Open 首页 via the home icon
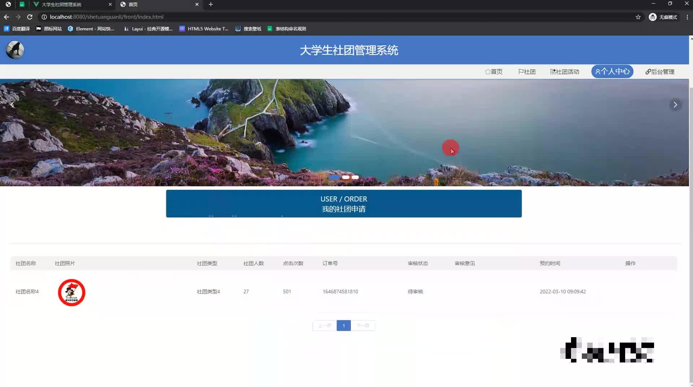This screenshot has width=693, height=387. point(488,71)
